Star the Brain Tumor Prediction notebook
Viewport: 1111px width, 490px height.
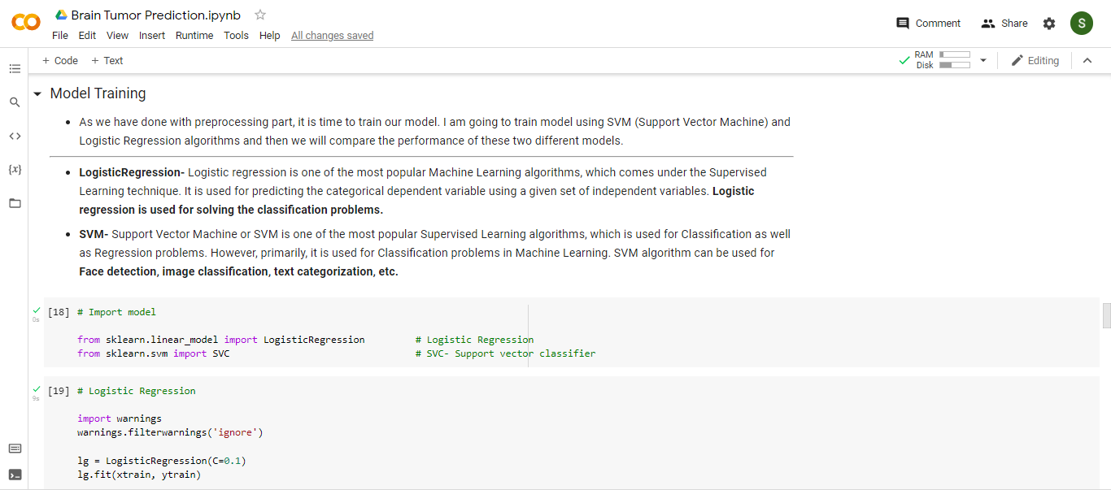point(260,15)
